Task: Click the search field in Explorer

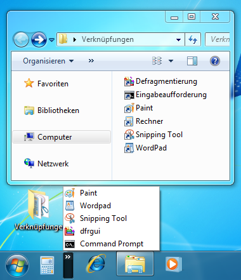Action: pyautogui.click(x=218, y=39)
